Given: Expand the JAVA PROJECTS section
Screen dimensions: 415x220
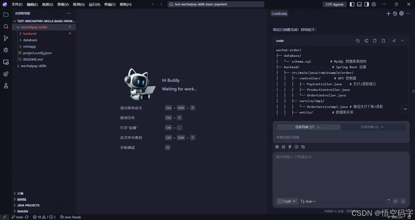Looking at the screenshot, I should click(x=44, y=205).
